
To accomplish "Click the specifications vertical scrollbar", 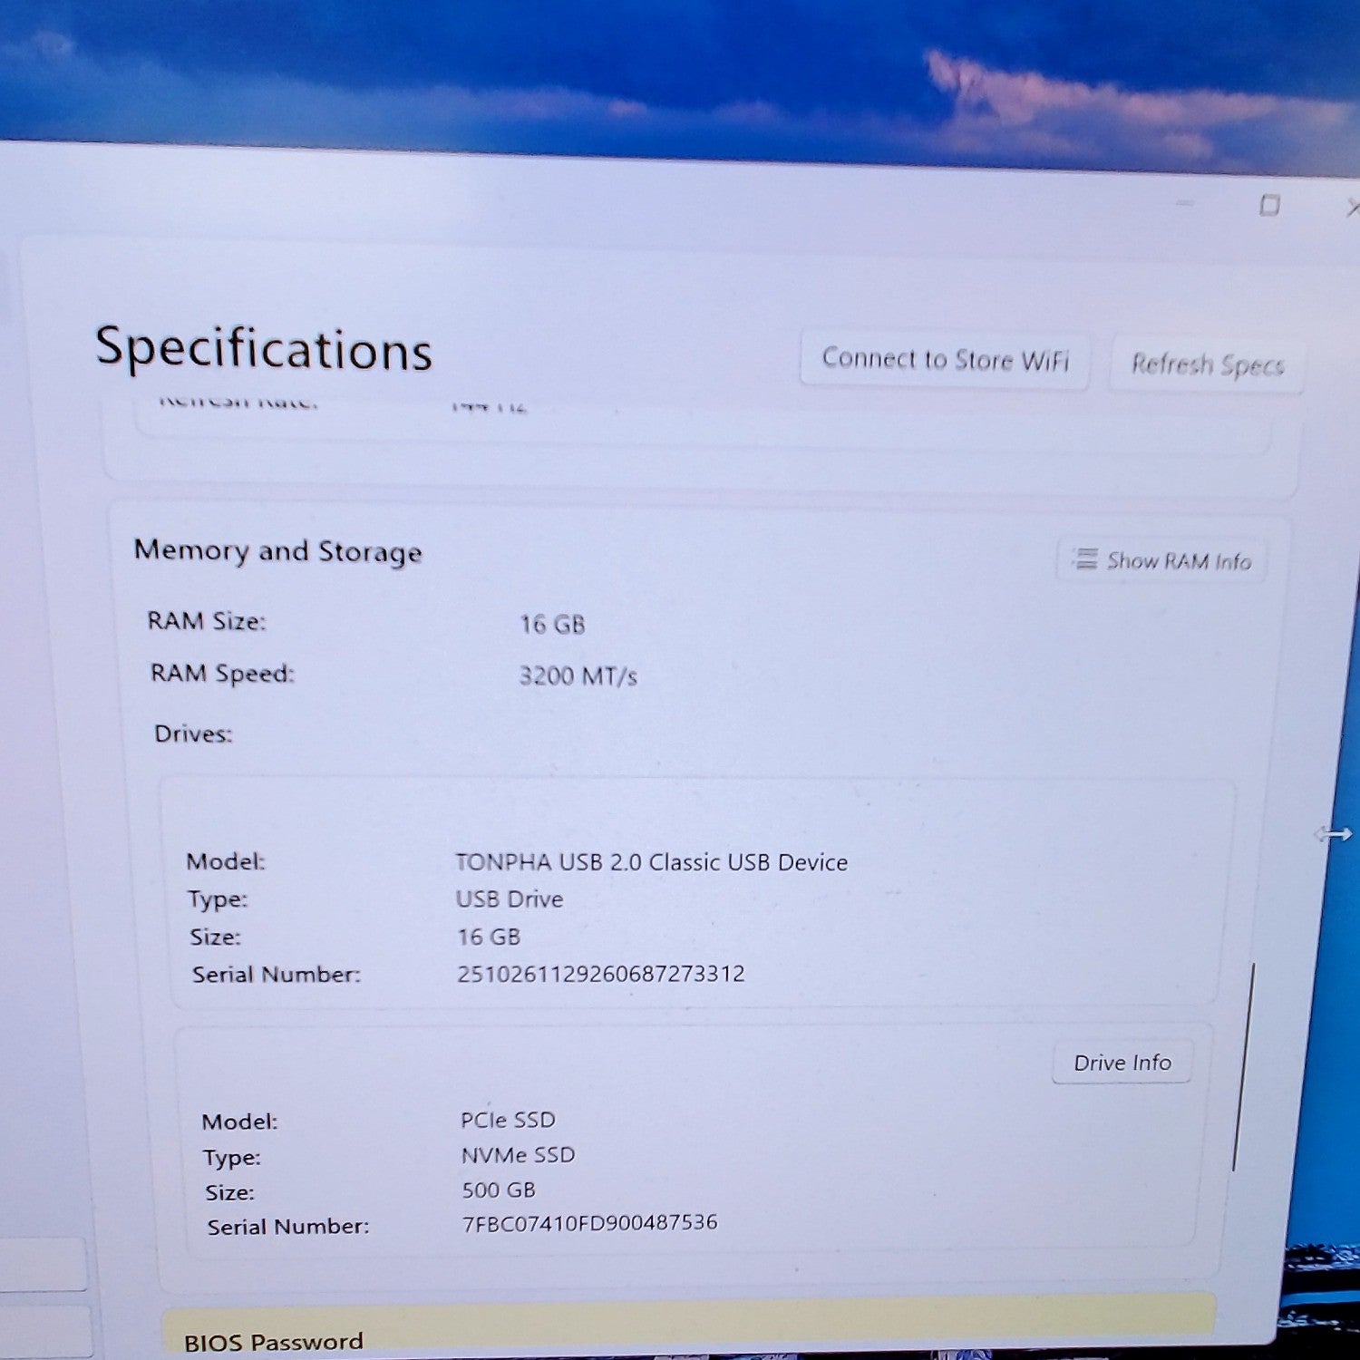I will [1242, 1067].
